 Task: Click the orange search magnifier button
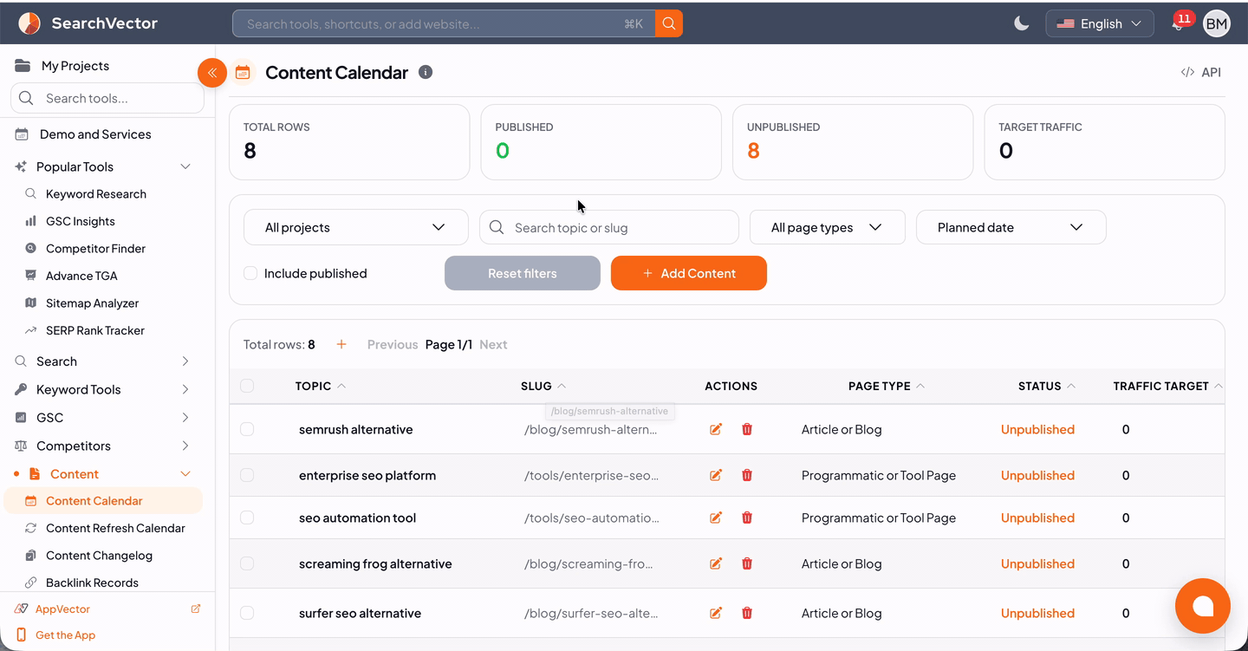pyautogui.click(x=669, y=23)
